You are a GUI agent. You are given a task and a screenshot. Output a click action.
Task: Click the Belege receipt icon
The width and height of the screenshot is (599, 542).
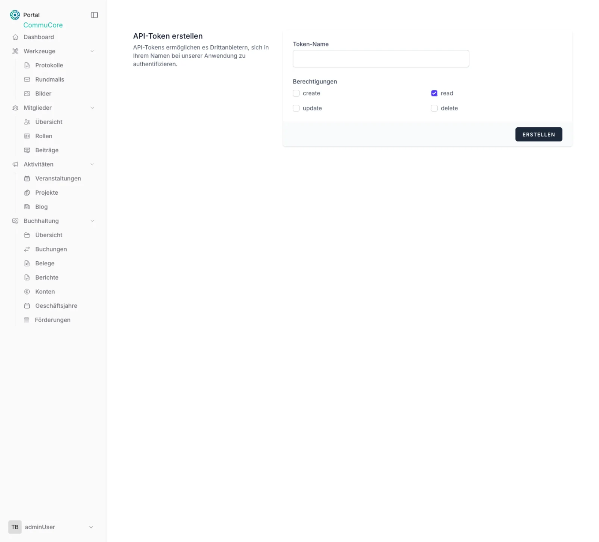click(x=27, y=264)
